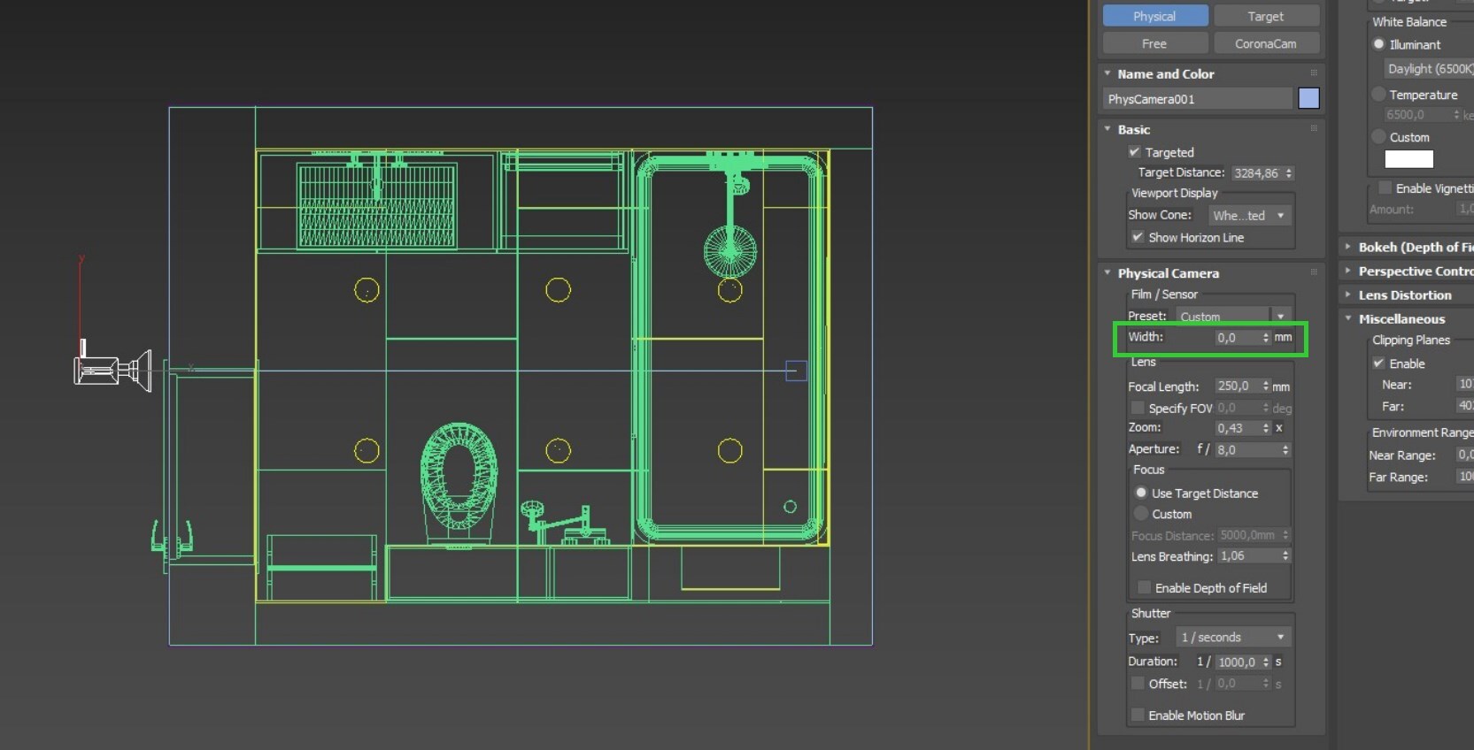Click the Width spinner arrows
This screenshot has height=750, width=1474.
1266,337
